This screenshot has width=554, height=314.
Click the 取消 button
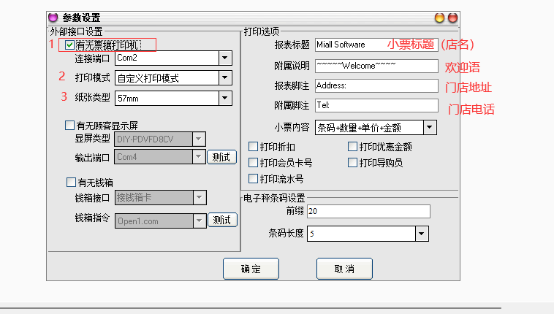click(x=344, y=269)
